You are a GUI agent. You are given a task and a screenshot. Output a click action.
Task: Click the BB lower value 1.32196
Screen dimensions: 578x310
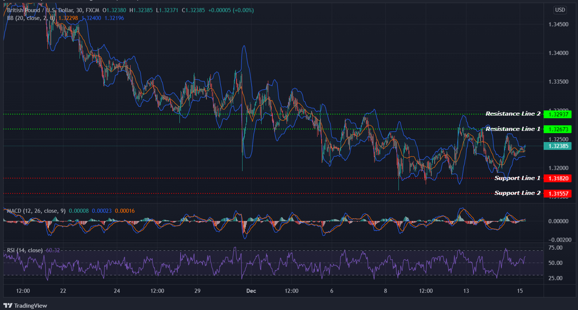point(114,18)
